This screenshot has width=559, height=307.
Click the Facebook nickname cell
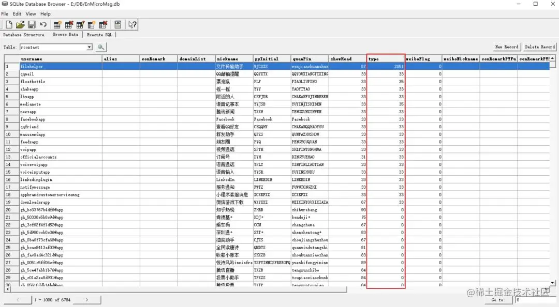click(234, 119)
